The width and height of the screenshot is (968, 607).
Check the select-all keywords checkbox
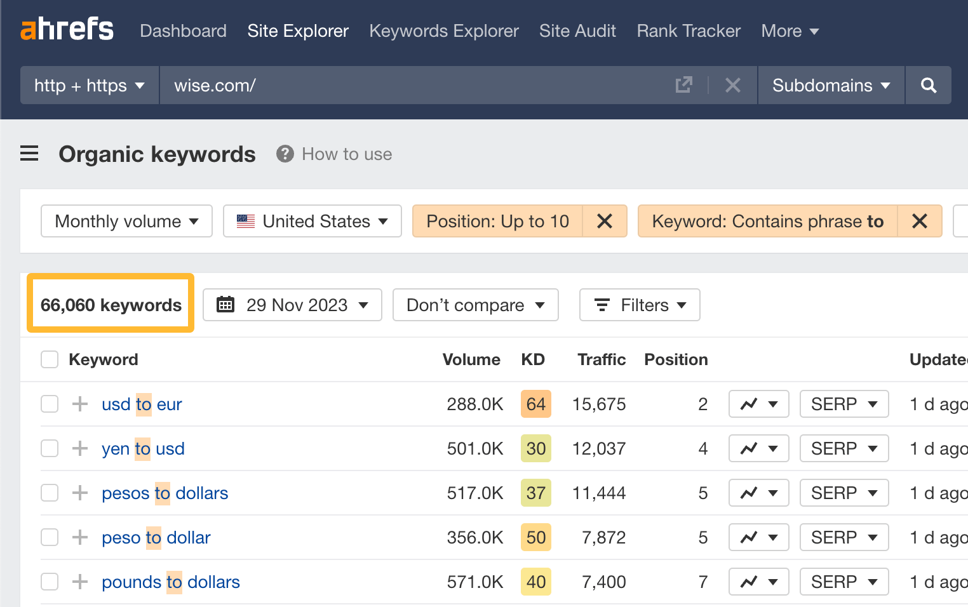(49, 359)
